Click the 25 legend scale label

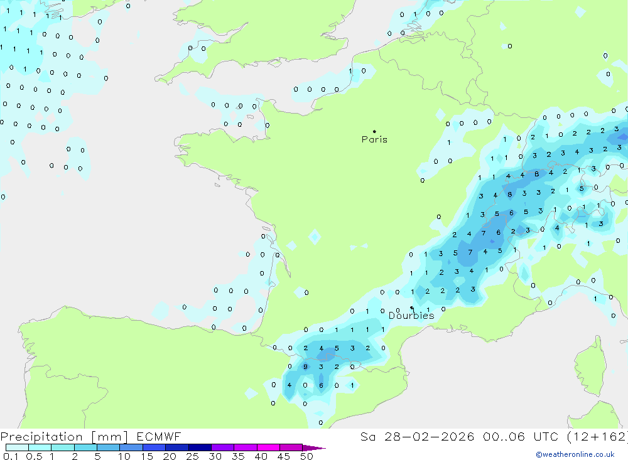pos(193,456)
